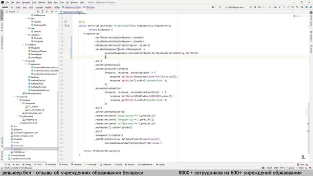The width and height of the screenshot is (313, 176).
Task: Open the Profiler tool window
Action: (64, 165)
